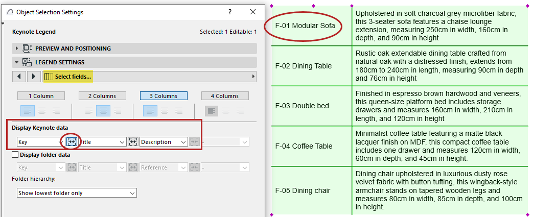Image resolution: width=533 pixels, height=217 pixels.
Task: Switch to the 2 Columns layout
Action: (x=102, y=95)
